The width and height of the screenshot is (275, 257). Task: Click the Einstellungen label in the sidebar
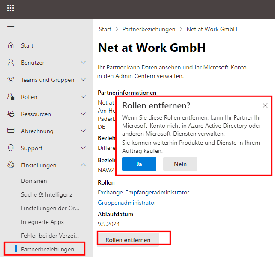(39, 165)
